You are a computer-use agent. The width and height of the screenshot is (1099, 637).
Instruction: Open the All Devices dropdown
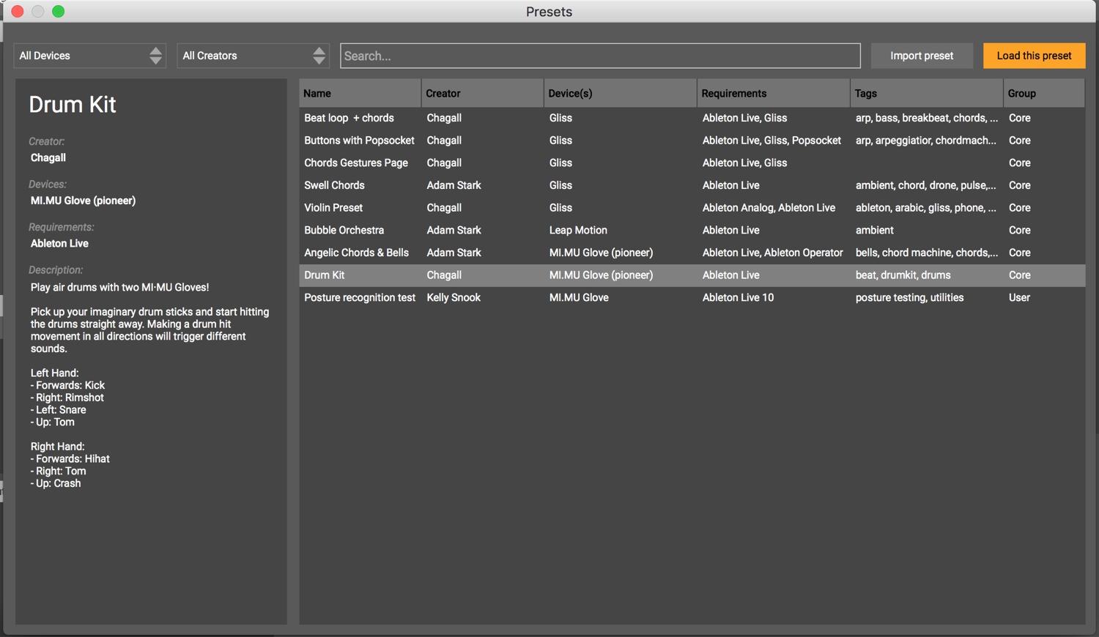click(89, 56)
